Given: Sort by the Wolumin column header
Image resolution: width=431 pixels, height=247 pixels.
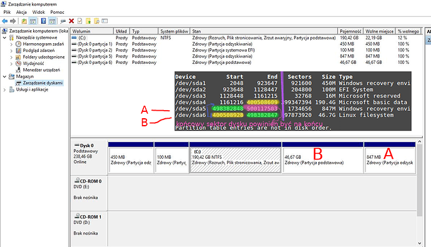Looking at the screenshot, I should 92,31.
